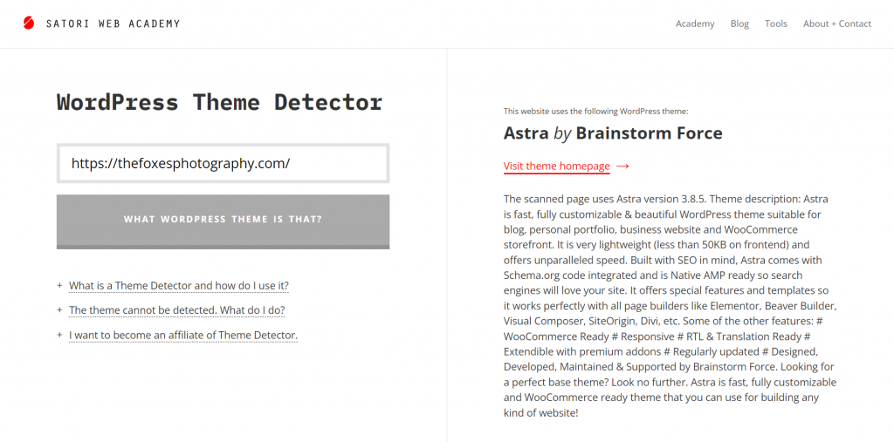Navigate to About + Contact
The width and height of the screenshot is (894, 442).
tap(836, 24)
